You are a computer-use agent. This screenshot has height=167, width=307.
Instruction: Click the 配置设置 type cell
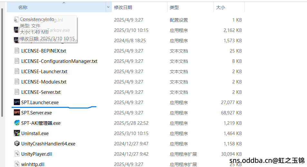[x=179, y=20]
